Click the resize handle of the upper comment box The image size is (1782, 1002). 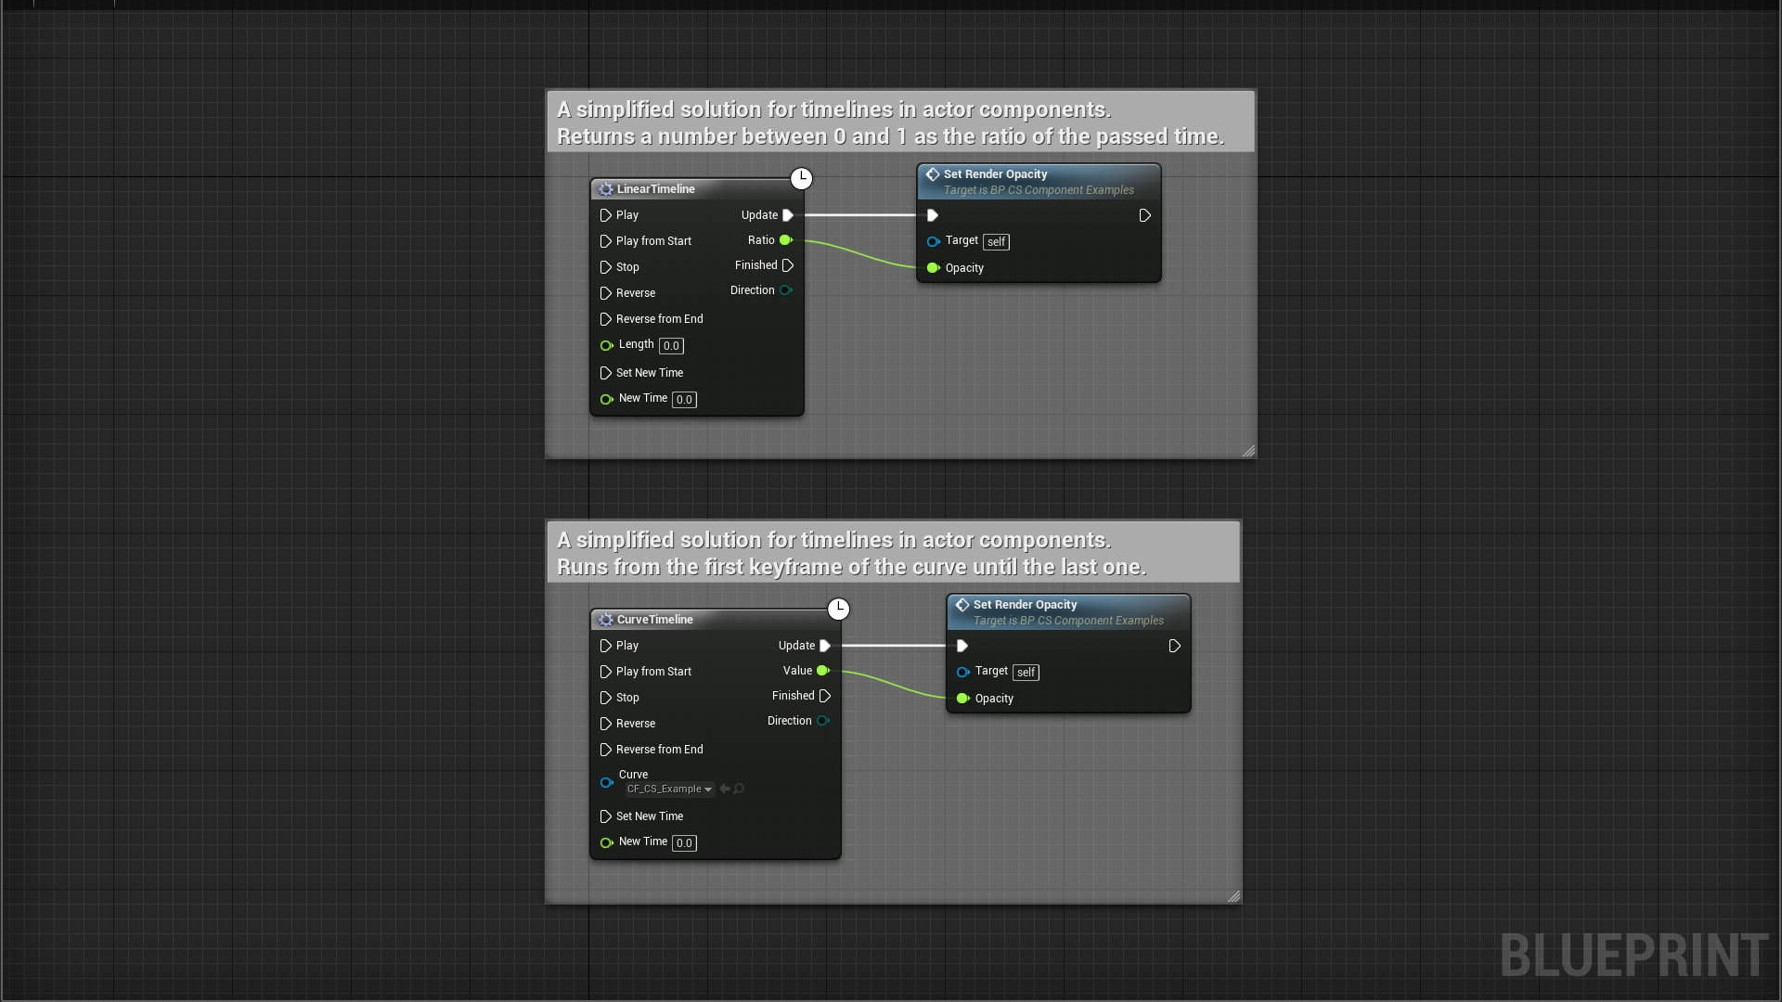point(1249,451)
